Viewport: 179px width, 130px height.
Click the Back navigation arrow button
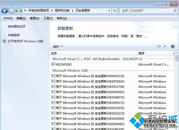pos(5,11)
